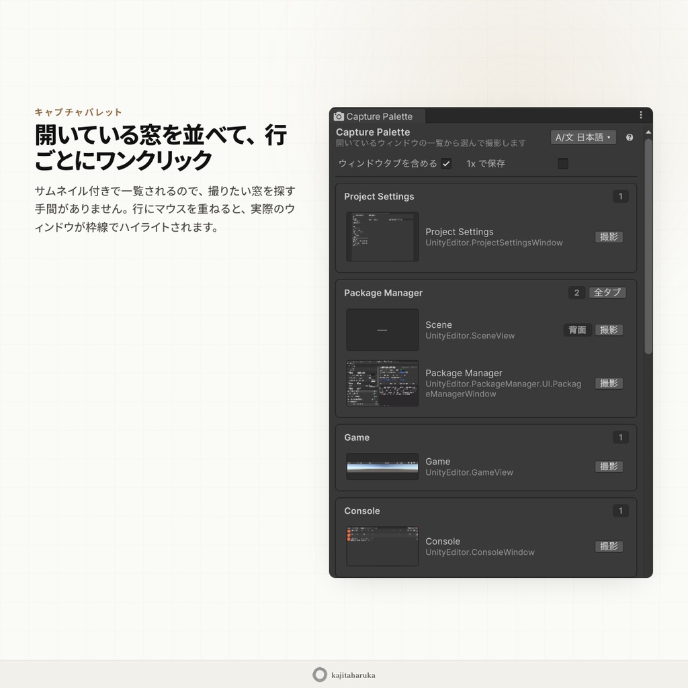Viewport: 688px width, 688px height.
Task: Click the camera icon on Capture Palette tab
Action: [x=339, y=116]
